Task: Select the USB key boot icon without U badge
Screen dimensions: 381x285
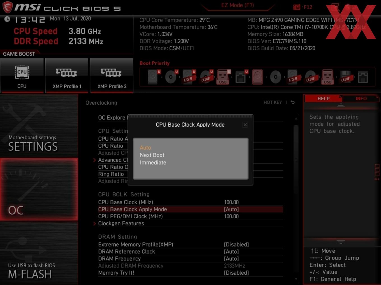Action: click(x=327, y=77)
